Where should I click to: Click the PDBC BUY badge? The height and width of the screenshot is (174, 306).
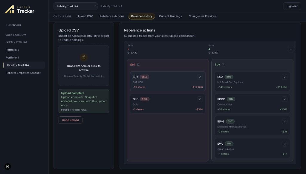tap(231, 99)
